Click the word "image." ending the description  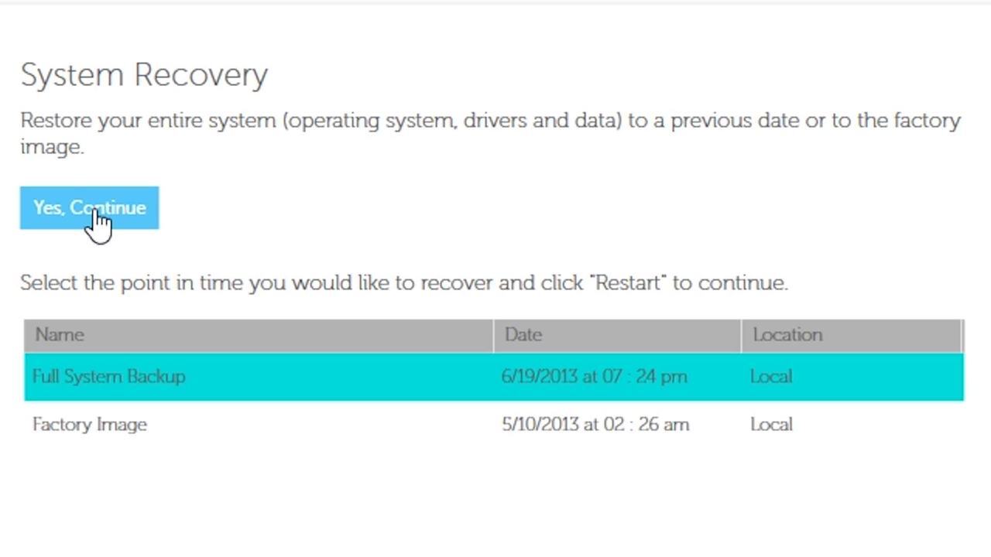tap(52, 147)
